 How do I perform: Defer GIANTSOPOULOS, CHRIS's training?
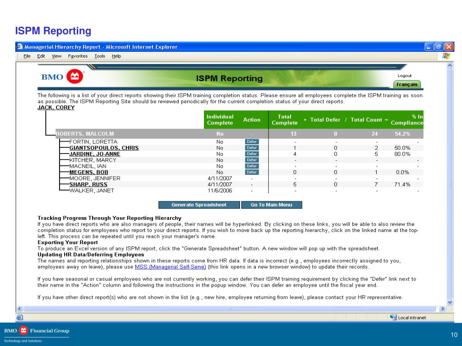coord(252,148)
